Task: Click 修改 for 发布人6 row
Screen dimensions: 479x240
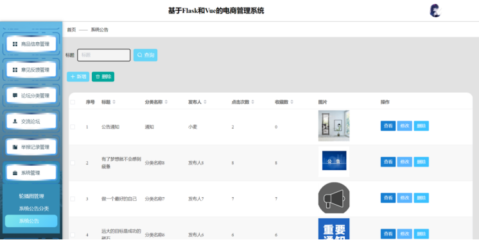Action: 405,234
